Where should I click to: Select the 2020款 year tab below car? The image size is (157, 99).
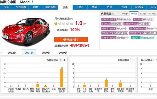point(46,53)
